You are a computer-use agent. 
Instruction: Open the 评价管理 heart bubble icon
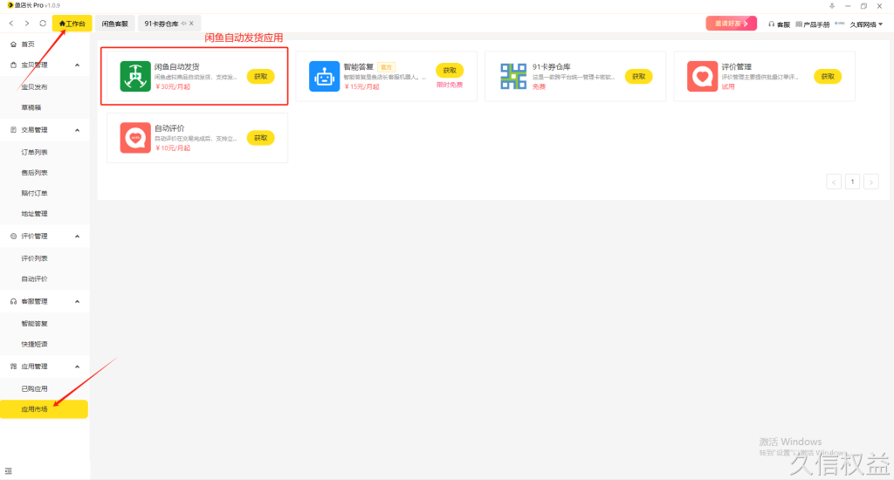(x=702, y=77)
